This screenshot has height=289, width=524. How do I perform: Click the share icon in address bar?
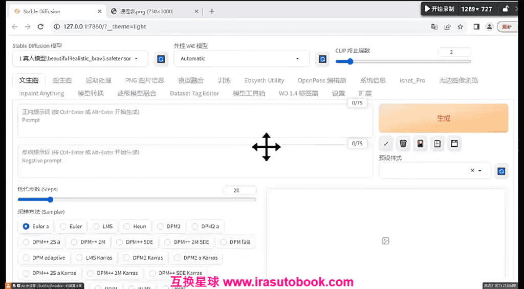pos(447,27)
